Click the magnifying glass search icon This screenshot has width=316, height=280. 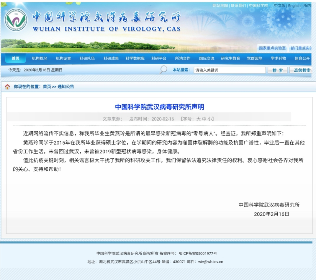pos(163,70)
